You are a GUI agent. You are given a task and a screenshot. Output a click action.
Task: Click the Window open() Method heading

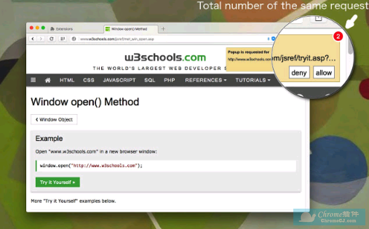pos(85,102)
